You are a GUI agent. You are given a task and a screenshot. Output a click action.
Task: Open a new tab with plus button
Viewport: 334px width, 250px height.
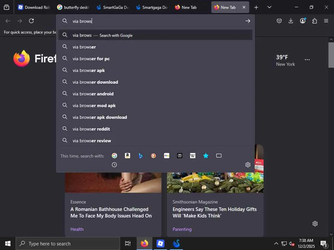click(x=256, y=7)
